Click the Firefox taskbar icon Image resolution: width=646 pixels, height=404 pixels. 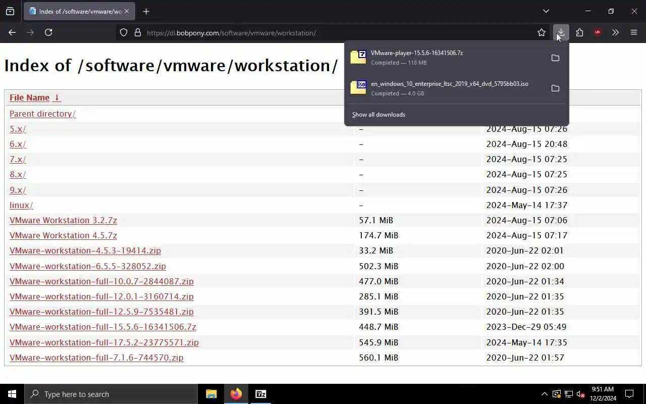pos(236,394)
